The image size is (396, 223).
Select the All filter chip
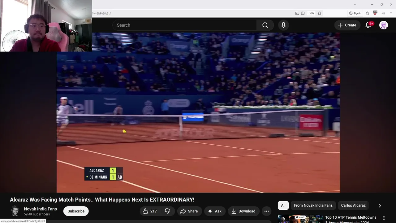click(283, 205)
